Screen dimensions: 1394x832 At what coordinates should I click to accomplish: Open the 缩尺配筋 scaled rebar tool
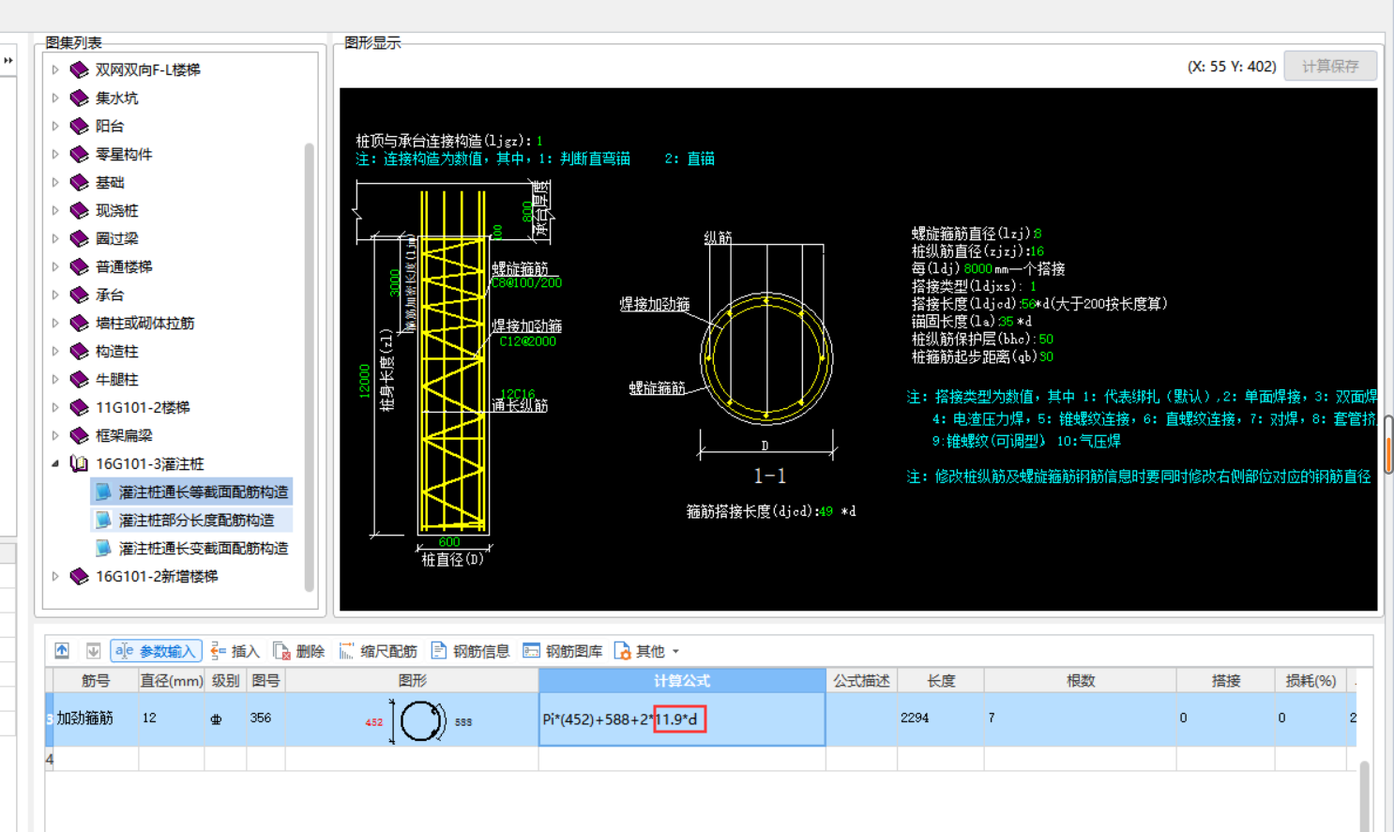pyautogui.click(x=378, y=651)
